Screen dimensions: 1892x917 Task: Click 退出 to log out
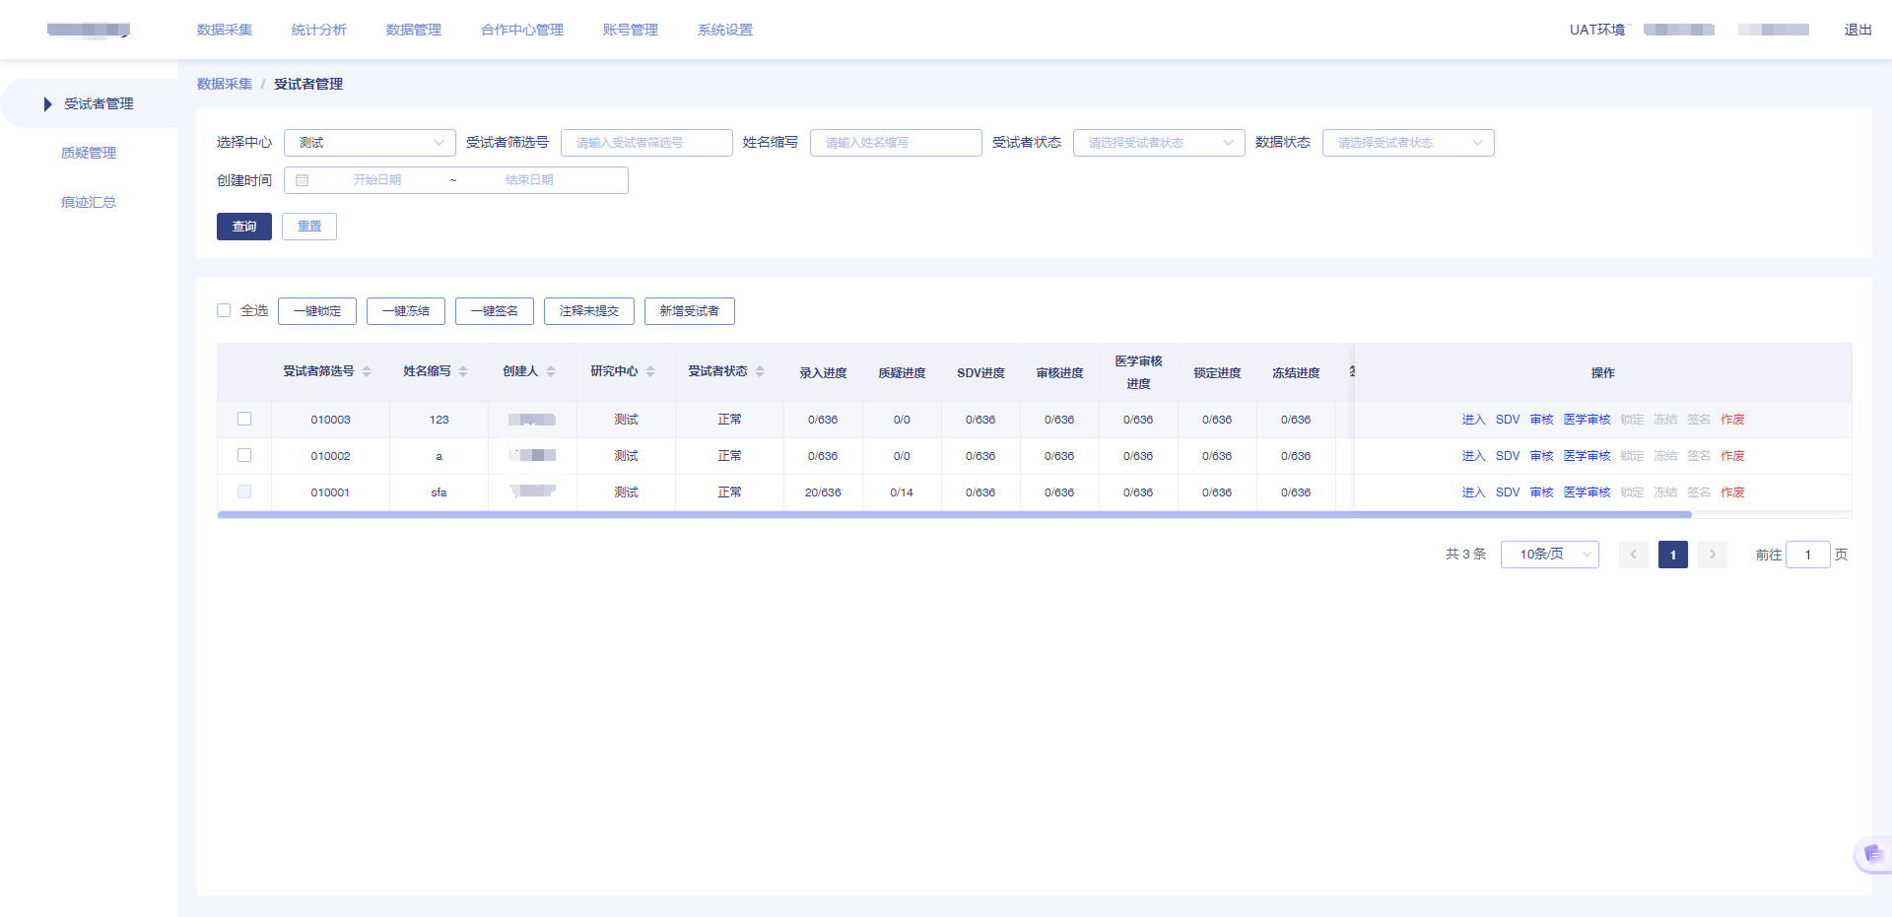tap(1858, 30)
